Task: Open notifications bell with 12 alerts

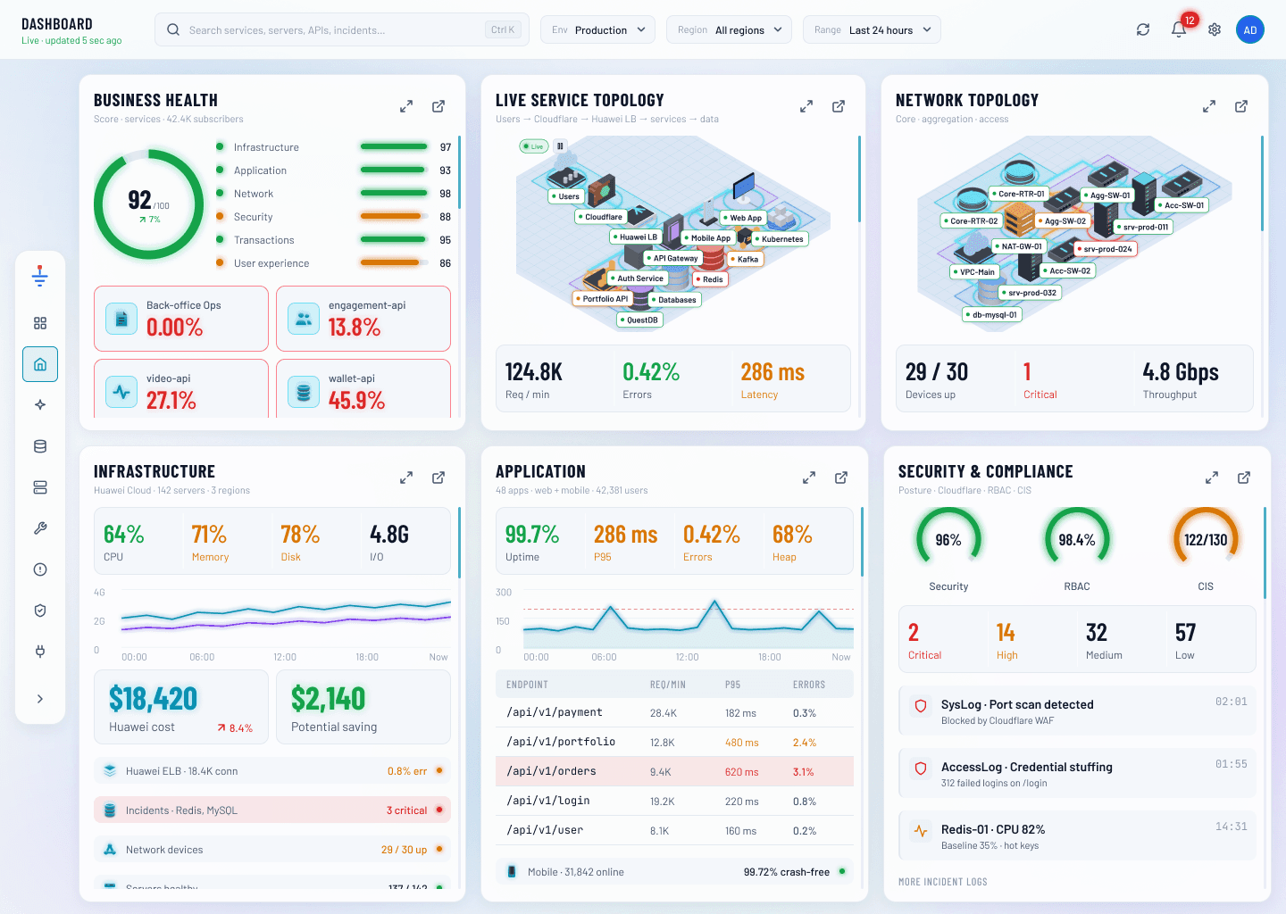Action: 1179,29
